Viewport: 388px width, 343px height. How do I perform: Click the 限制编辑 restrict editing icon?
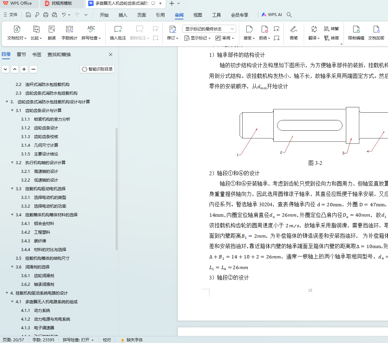[356, 29]
